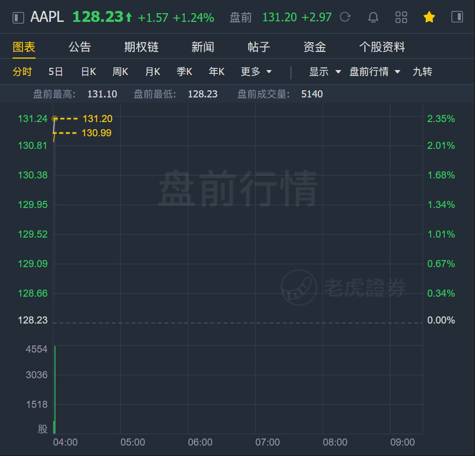Click the +2.97 pre-market change value
This screenshot has height=456, width=475.
point(317,18)
